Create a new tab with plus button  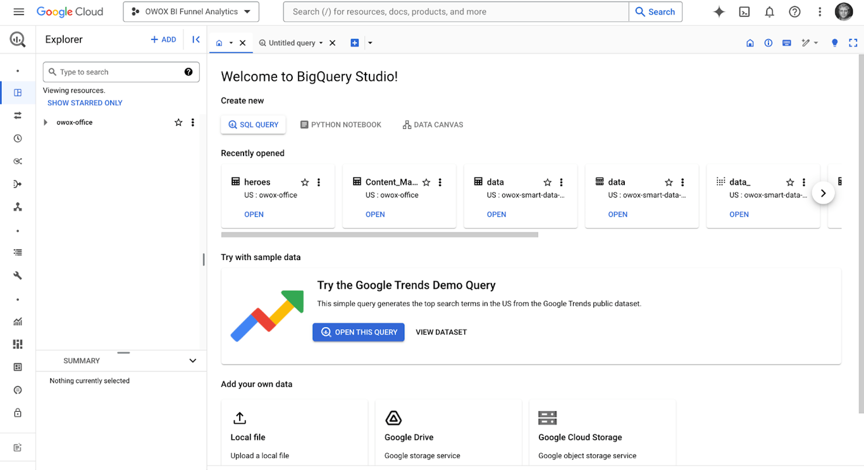[355, 43]
